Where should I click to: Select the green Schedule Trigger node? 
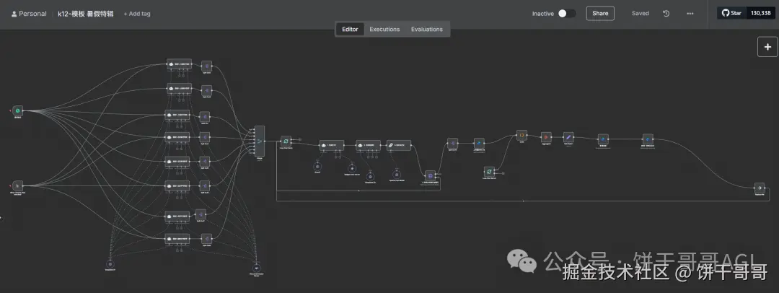click(17, 110)
